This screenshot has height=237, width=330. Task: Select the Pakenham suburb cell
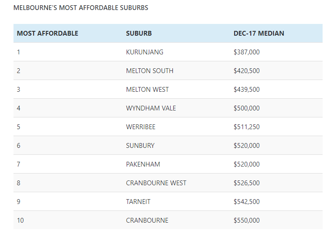pyautogui.click(x=143, y=164)
